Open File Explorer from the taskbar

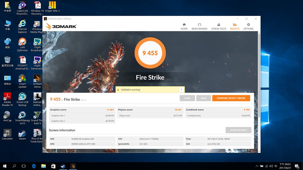coord(43,166)
